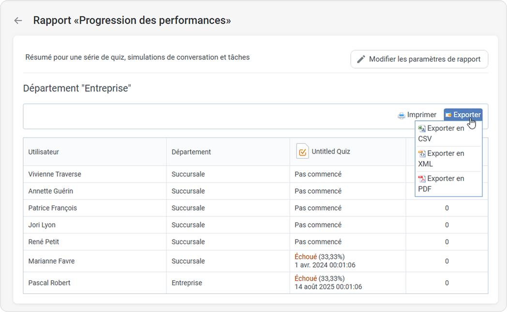507x312 pixels.
Task: Click the Département column header
Action: (x=191, y=152)
